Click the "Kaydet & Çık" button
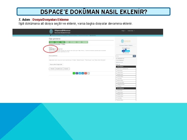Image resolution: width=187 pixels, height=140 pixels. [59, 69]
